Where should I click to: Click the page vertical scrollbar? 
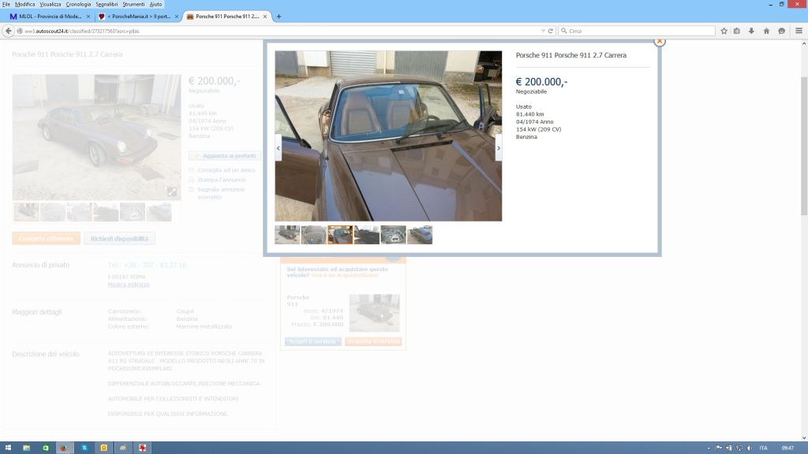coord(804,147)
